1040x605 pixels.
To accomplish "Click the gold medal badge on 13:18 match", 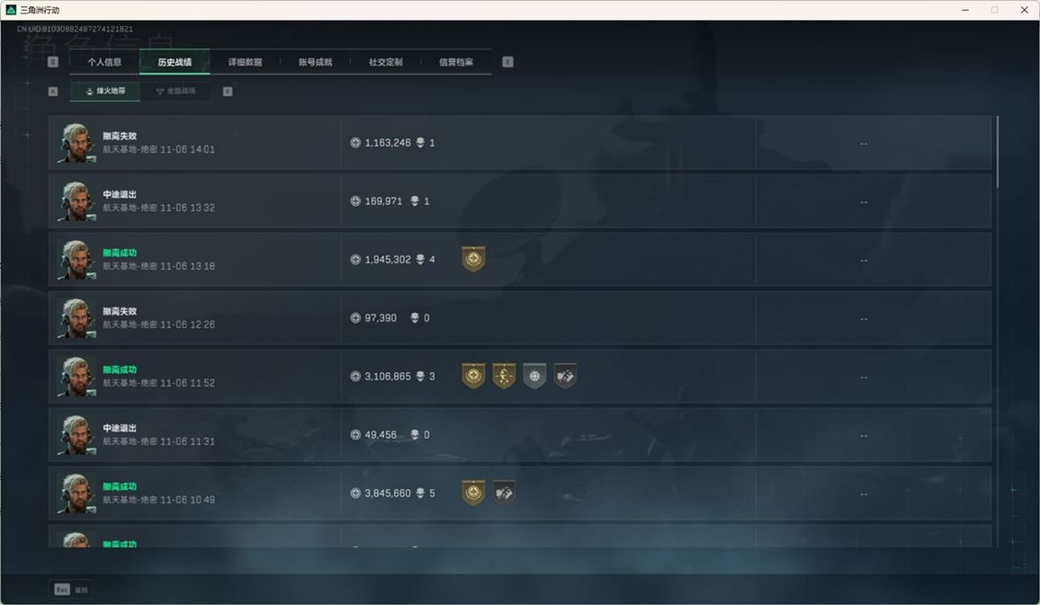I will click(x=473, y=259).
